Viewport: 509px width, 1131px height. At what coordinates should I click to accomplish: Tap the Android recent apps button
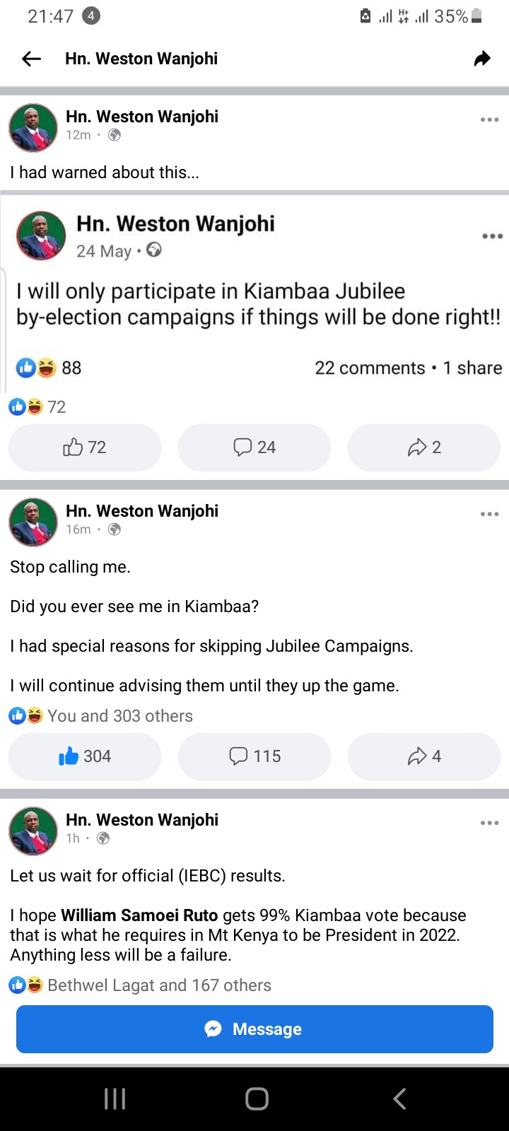115,1098
